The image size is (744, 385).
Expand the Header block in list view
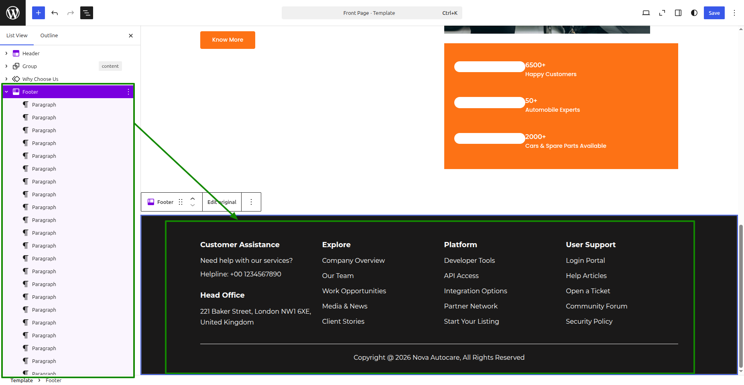pyautogui.click(x=6, y=53)
